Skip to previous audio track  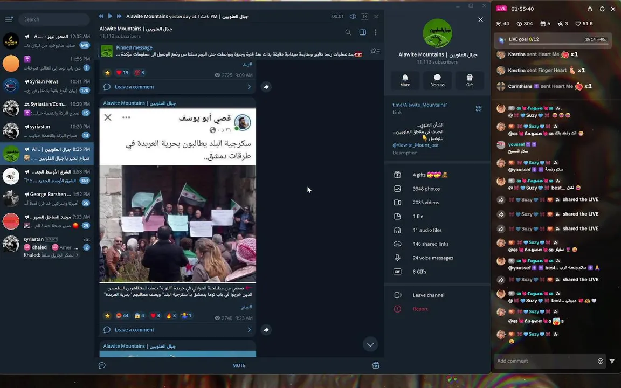pyautogui.click(x=101, y=16)
